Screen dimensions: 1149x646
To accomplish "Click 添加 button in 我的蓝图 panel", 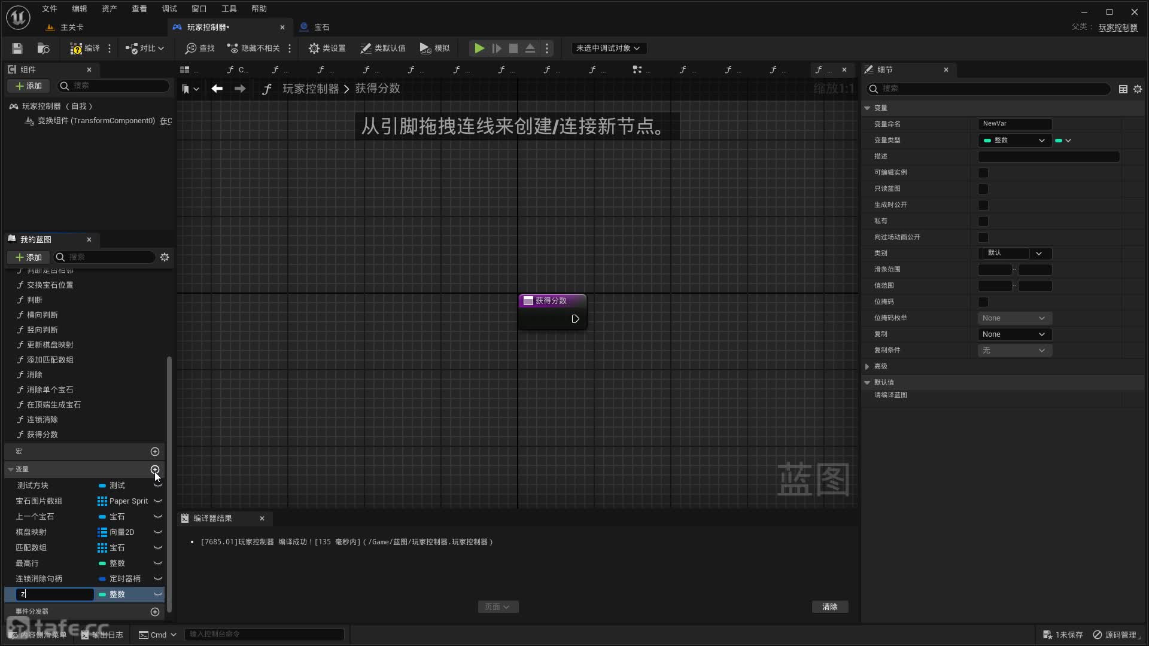I will pos(29,258).
